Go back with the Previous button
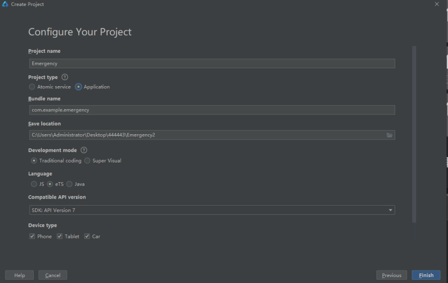 point(392,275)
